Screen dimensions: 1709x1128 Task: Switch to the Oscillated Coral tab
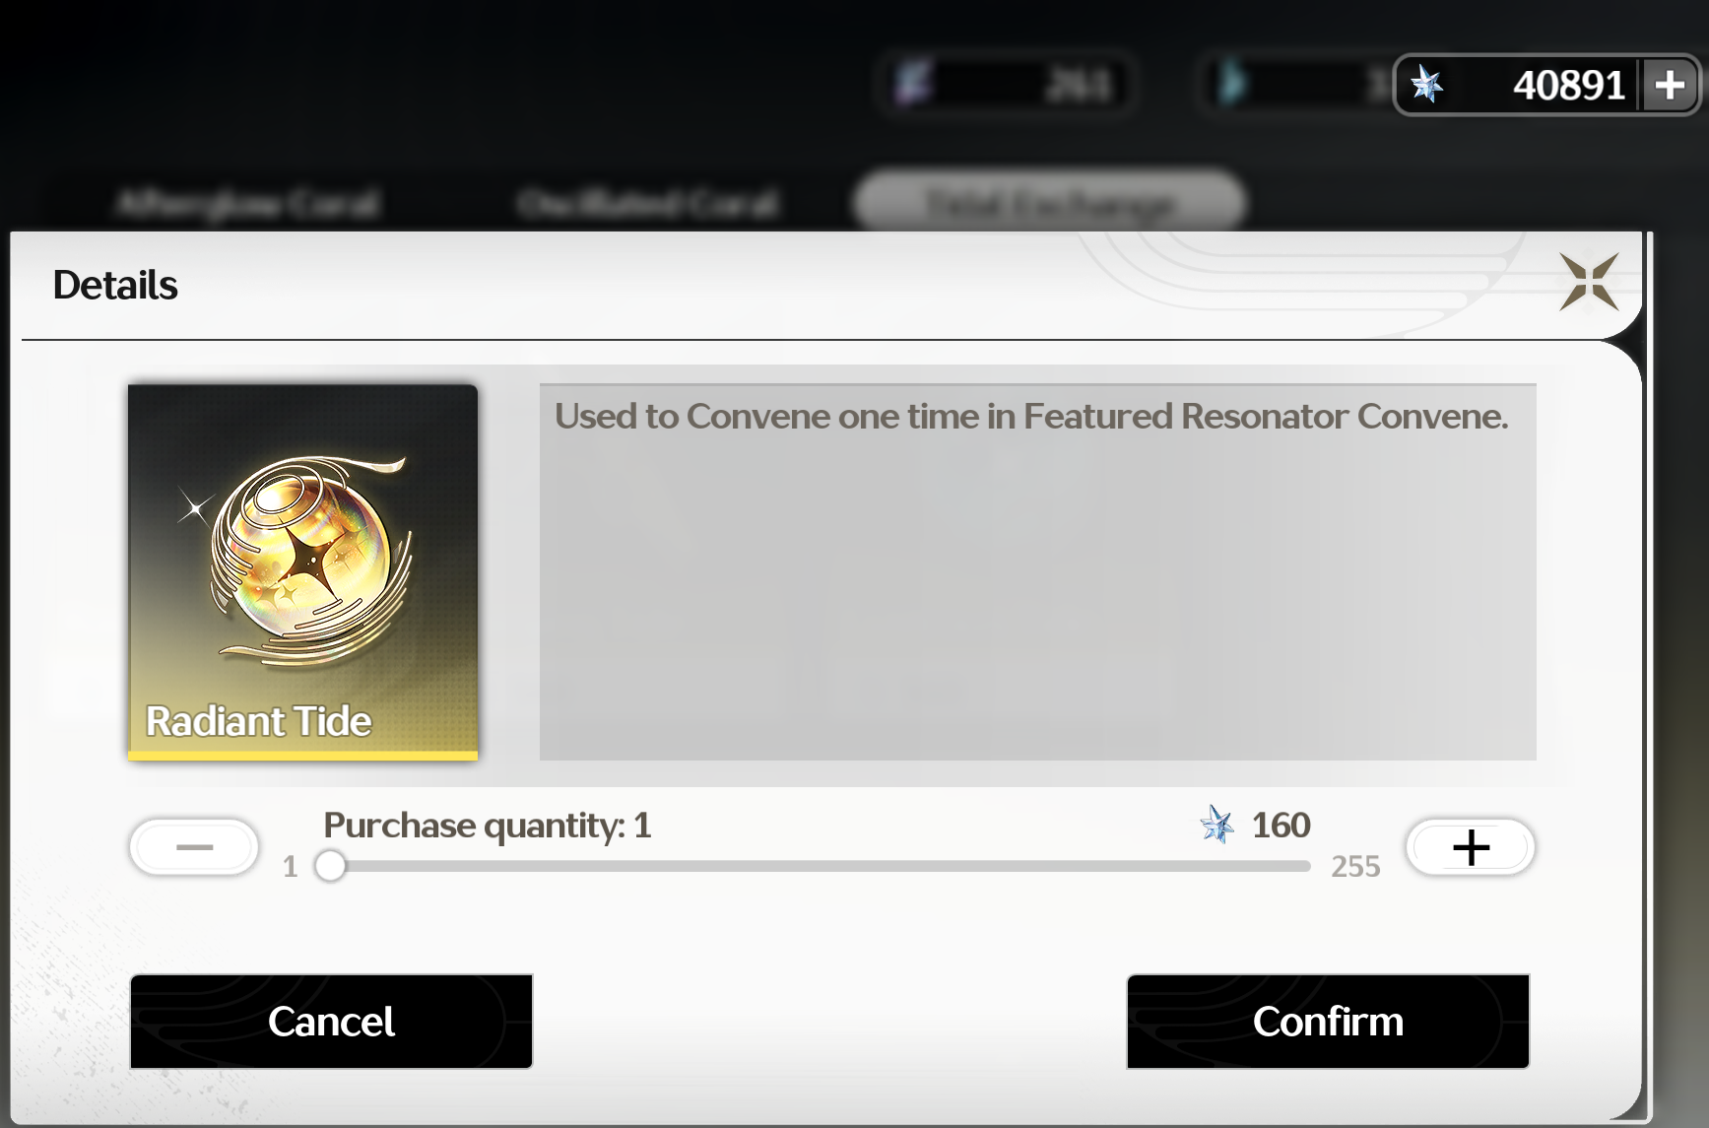pyautogui.click(x=648, y=204)
